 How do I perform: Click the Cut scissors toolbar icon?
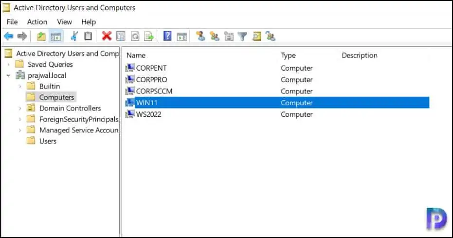pos(74,36)
